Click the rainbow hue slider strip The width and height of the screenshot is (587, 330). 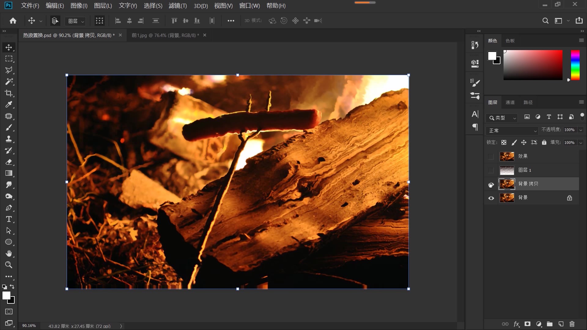click(x=575, y=65)
